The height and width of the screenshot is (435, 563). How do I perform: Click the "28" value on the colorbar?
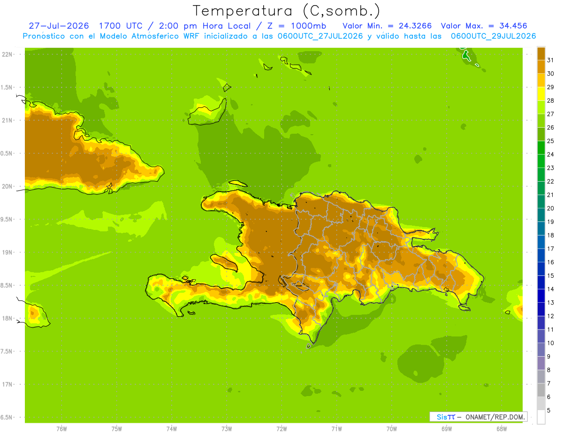tap(550, 100)
